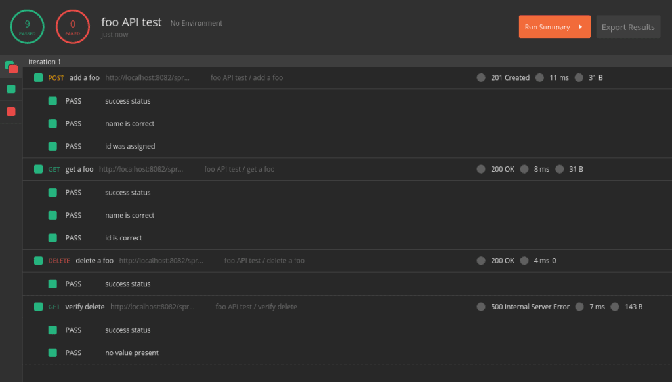672x382 pixels.
Task: Click the 500 Internal Server Error badge icon
Action: coord(481,306)
